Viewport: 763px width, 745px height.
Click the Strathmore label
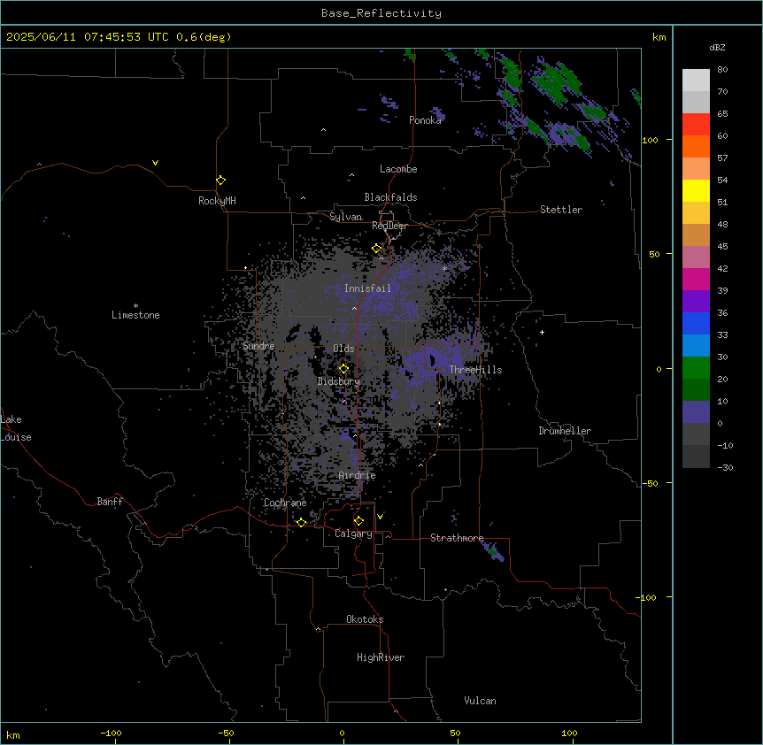click(457, 538)
